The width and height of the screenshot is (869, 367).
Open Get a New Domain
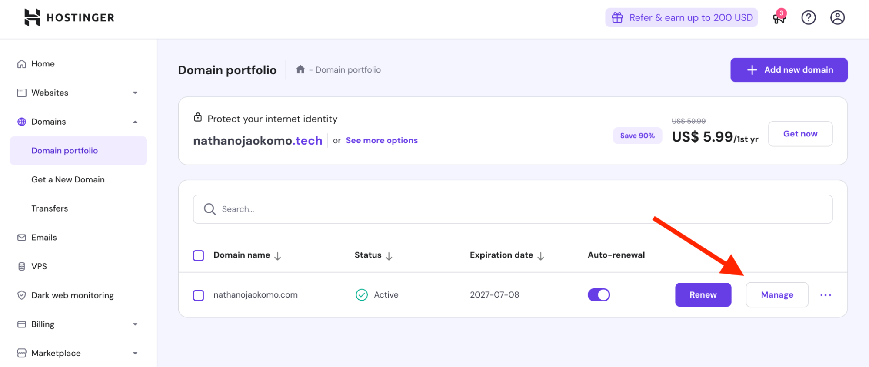point(68,180)
